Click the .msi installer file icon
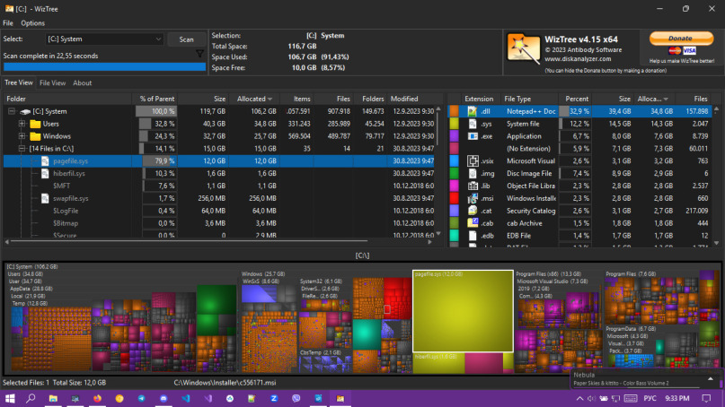Screen dimensions: 725x407 (x=473, y=198)
